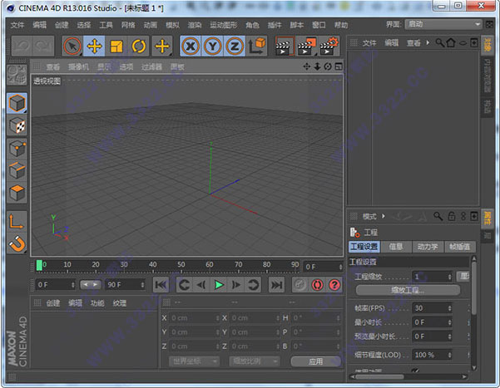This screenshot has width=500, height=388.
Task: Click the 帧率(FPS) field showing 30
Action: [x=432, y=308]
